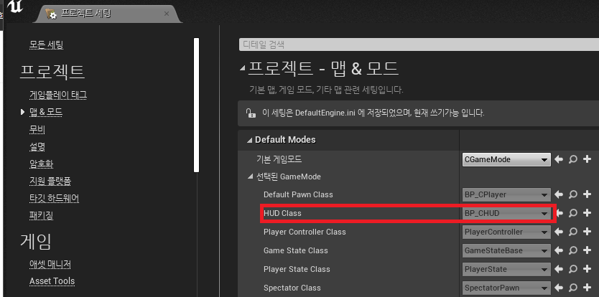Use selected asset arrow for Player State Class

pyautogui.click(x=559, y=269)
